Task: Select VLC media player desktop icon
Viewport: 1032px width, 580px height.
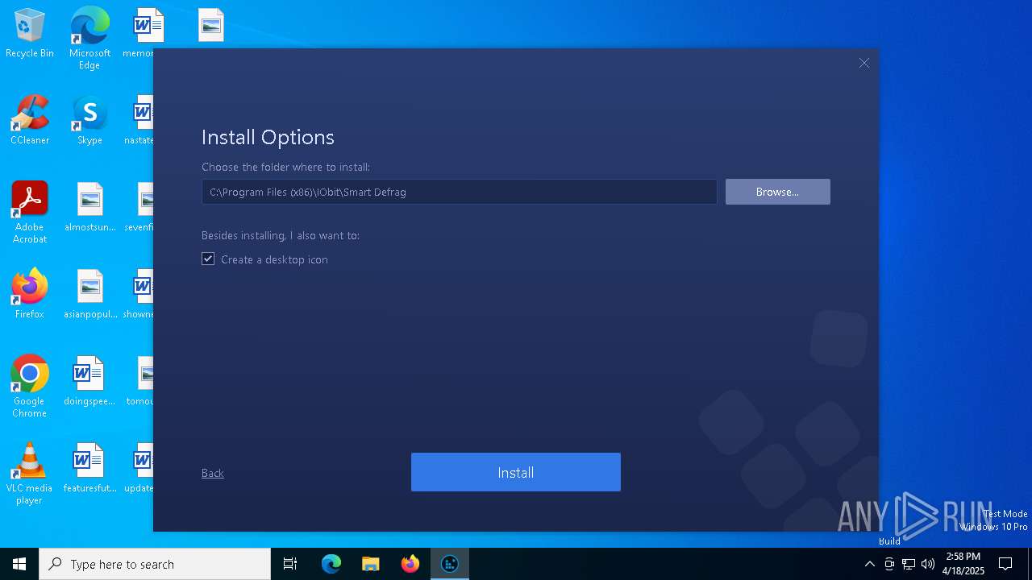Action: (x=30, y=474)
